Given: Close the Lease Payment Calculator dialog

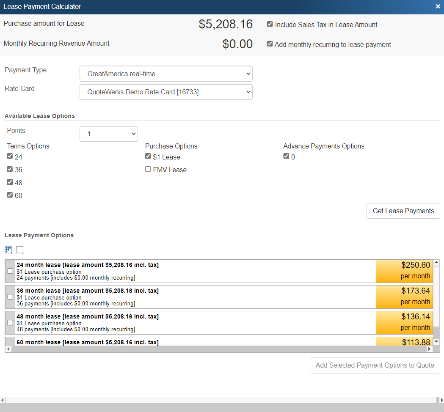Looking at the screenshot, I should [438, 6].
